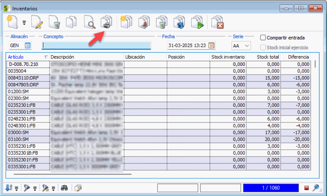
Task: Click the Diferencia column header
Action: [295, 57]
